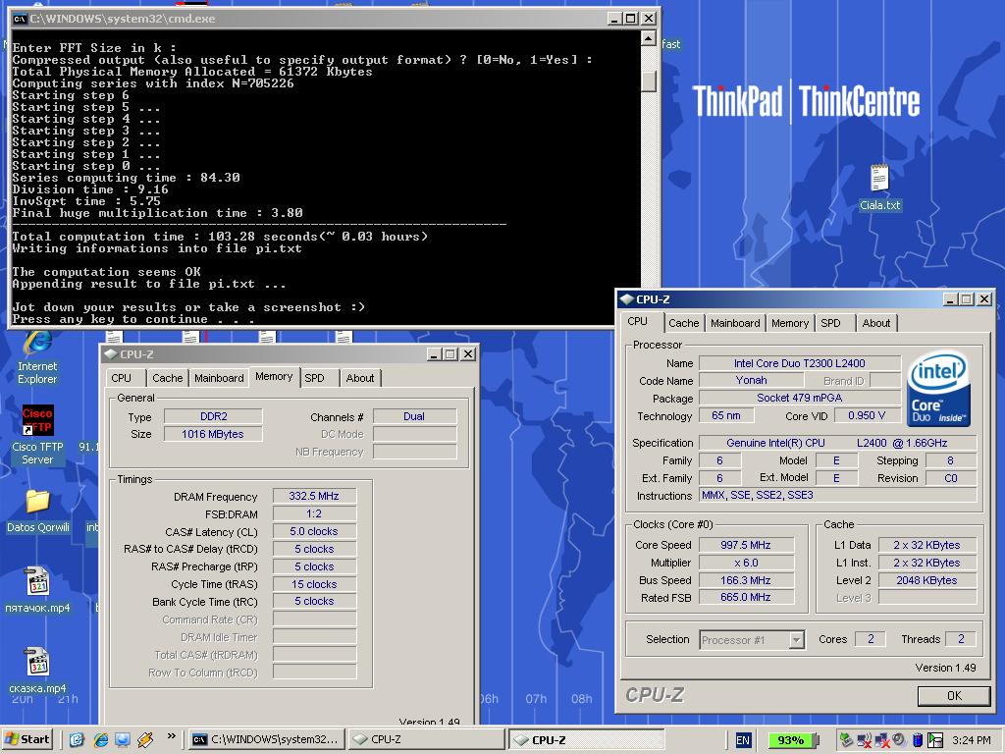Click the Package value Socket 479 mPGA
The image size is (1005, 754).
[800, 398]
